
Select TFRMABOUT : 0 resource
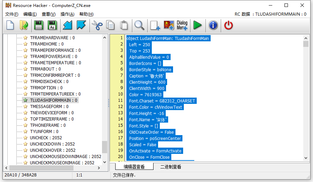click(46, 69)
